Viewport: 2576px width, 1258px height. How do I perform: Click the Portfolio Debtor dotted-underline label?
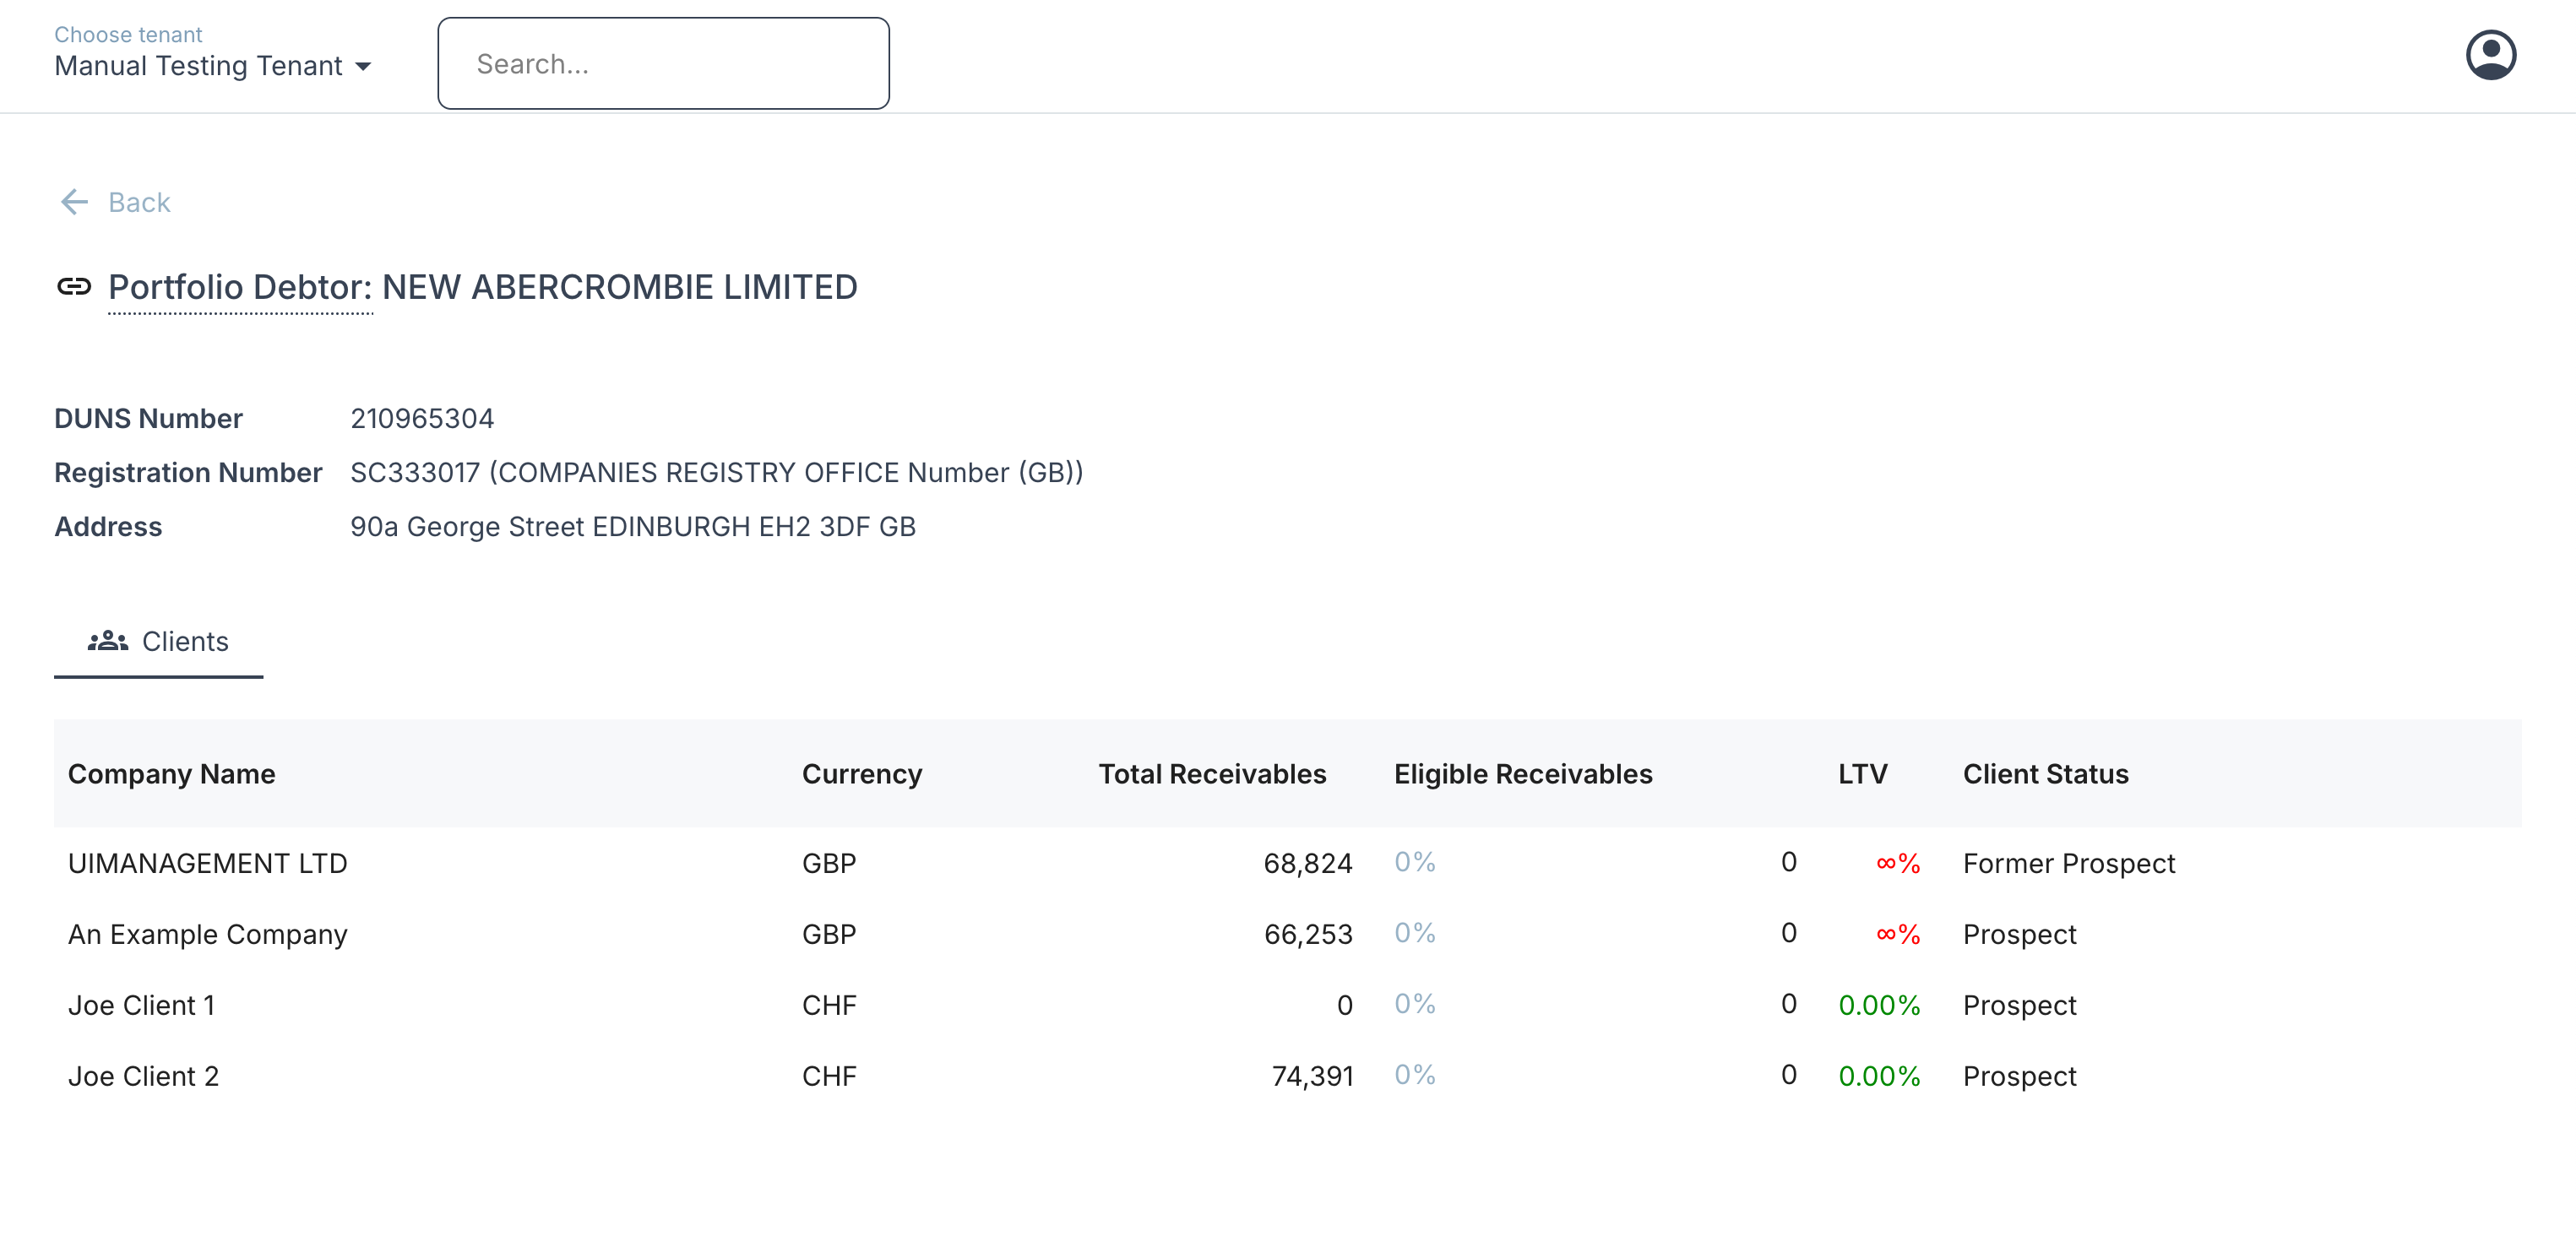tap(240, 287)
